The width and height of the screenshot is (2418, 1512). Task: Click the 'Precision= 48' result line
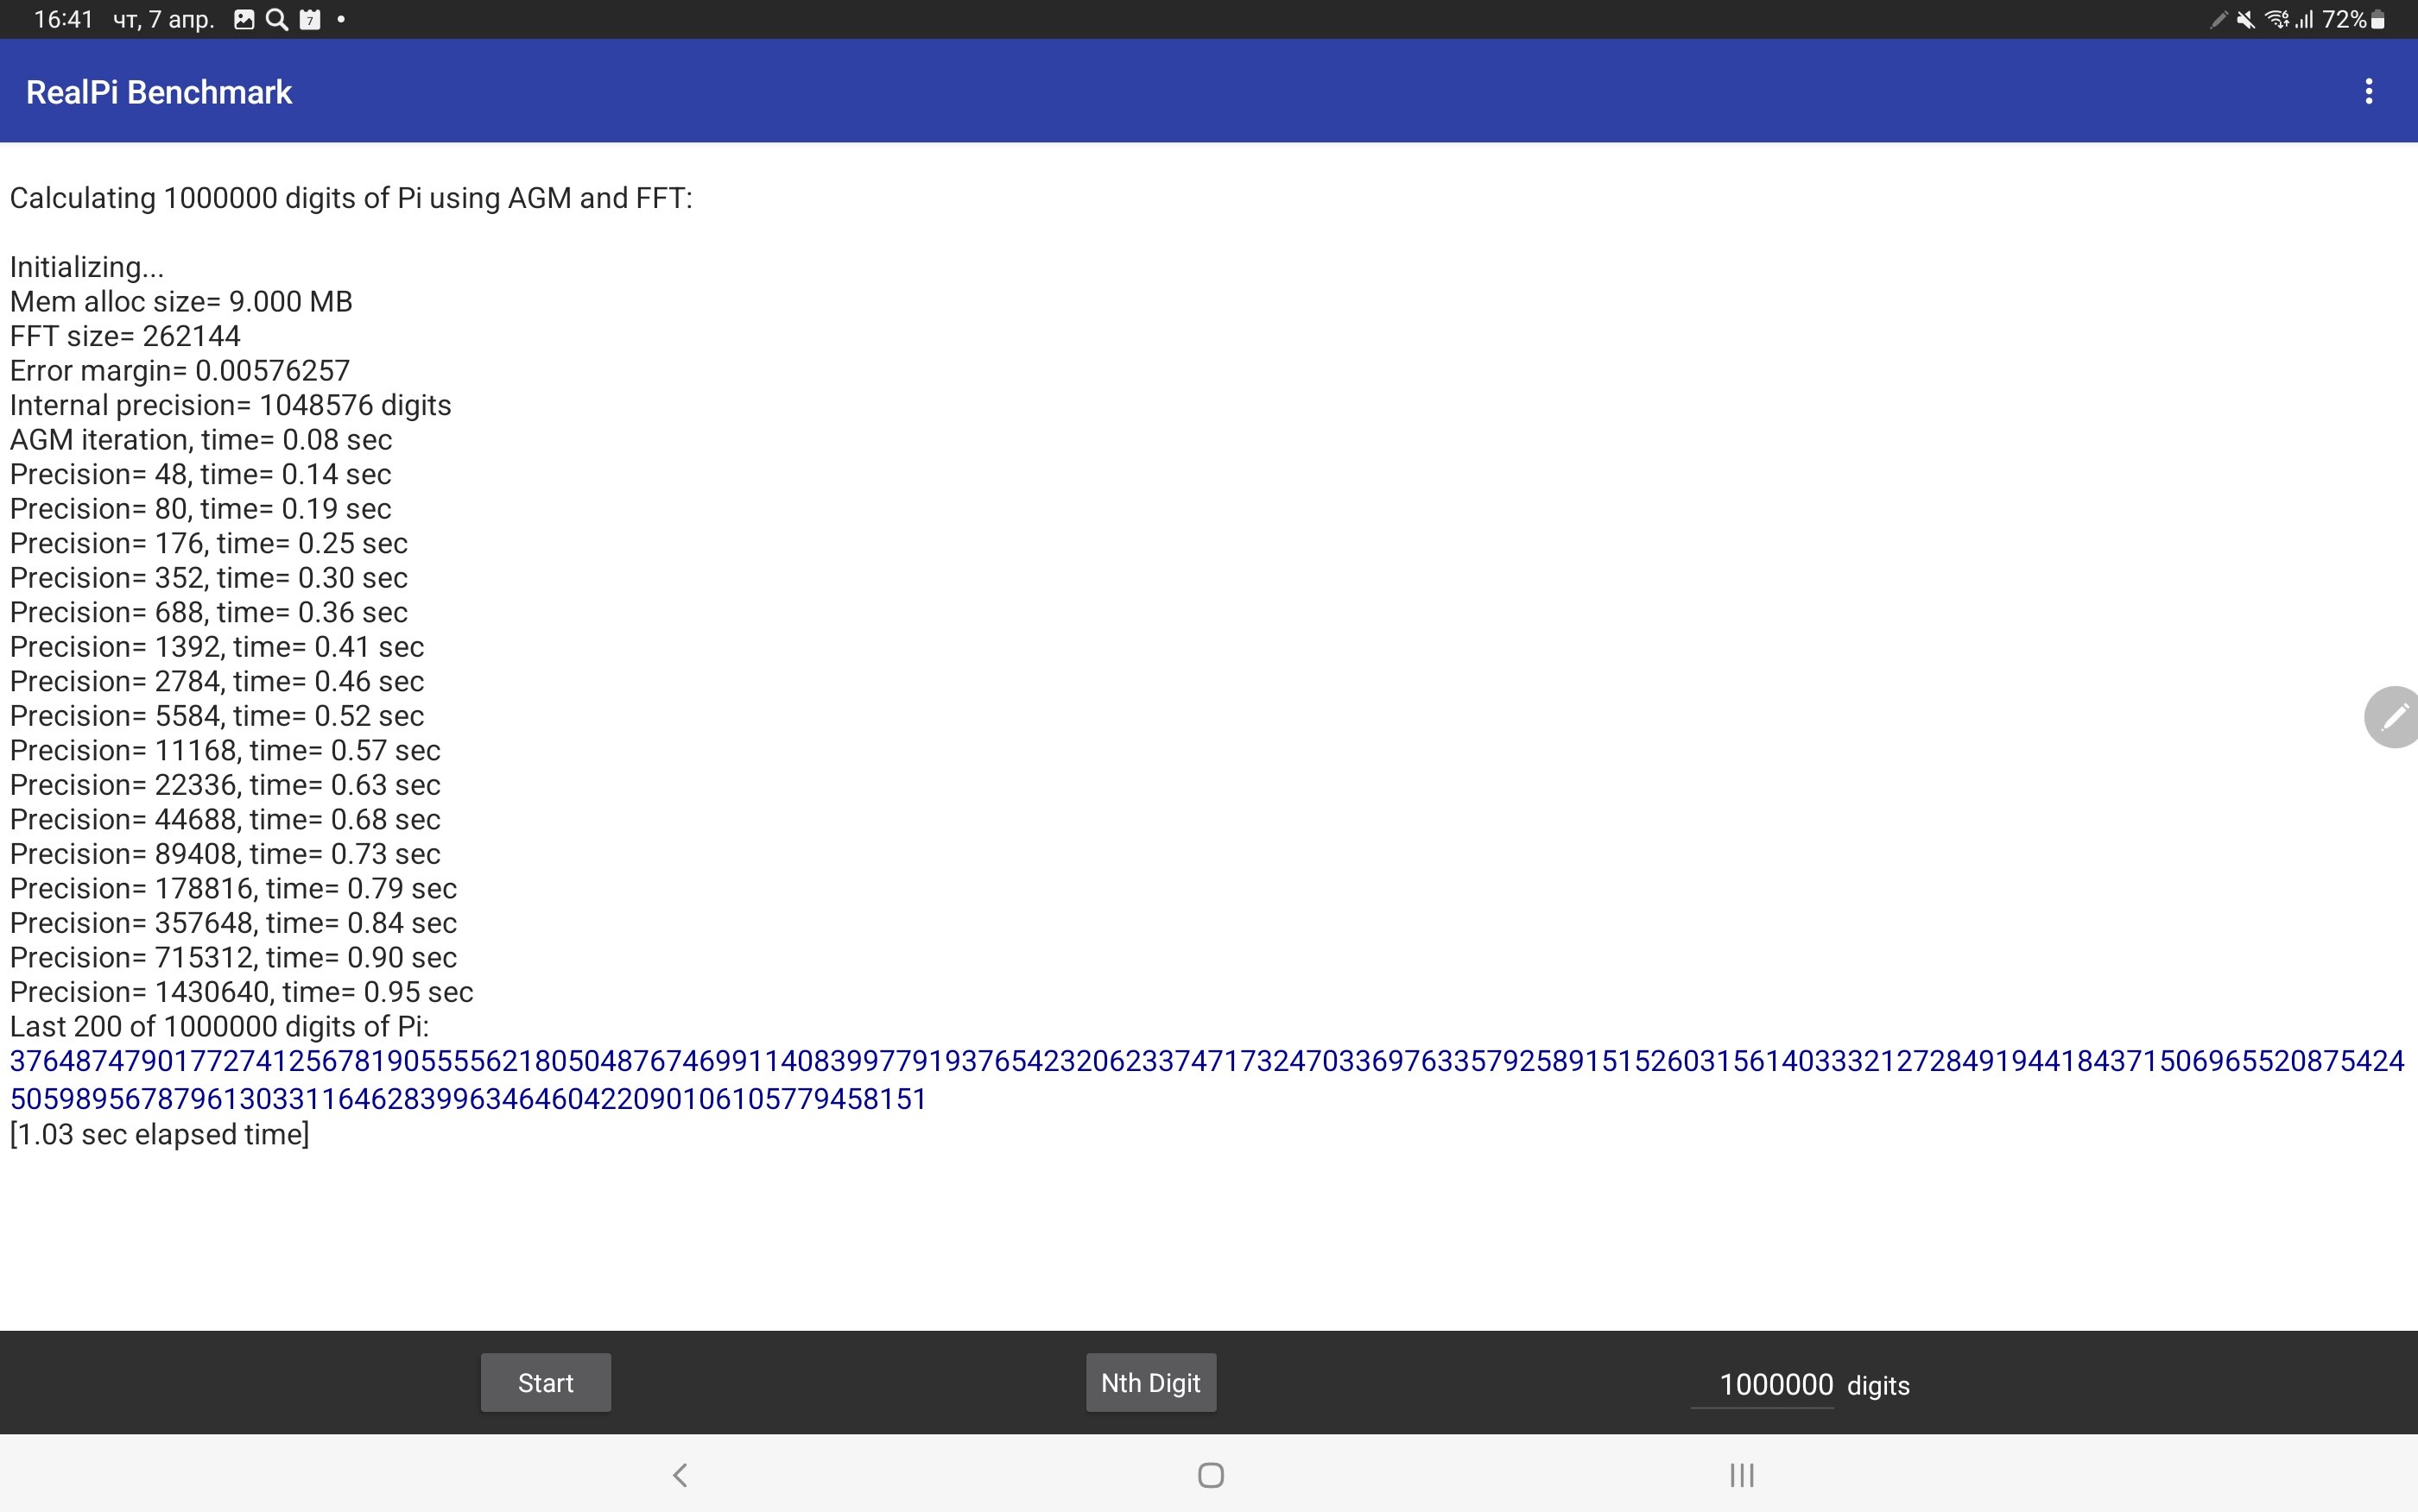click(x=200, y=474)
